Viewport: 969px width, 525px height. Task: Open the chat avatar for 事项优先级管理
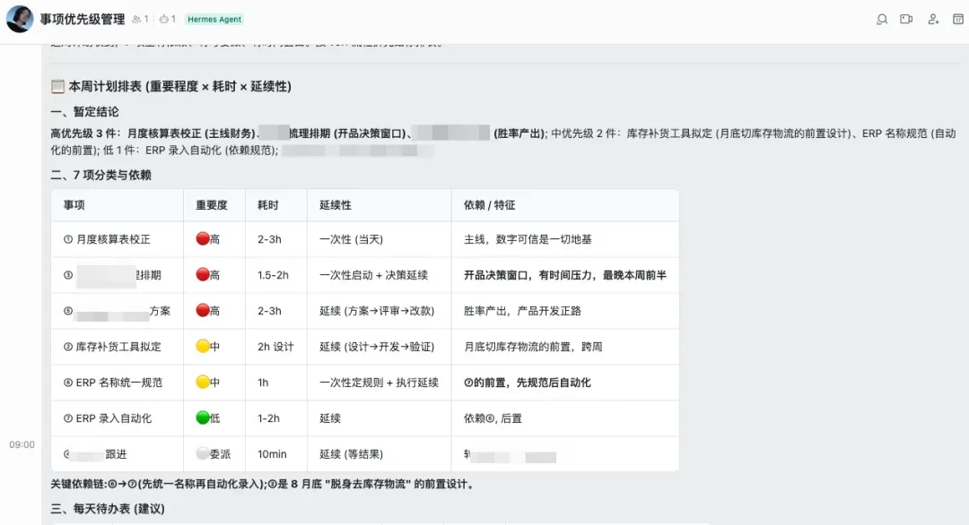tap(20, 19)
